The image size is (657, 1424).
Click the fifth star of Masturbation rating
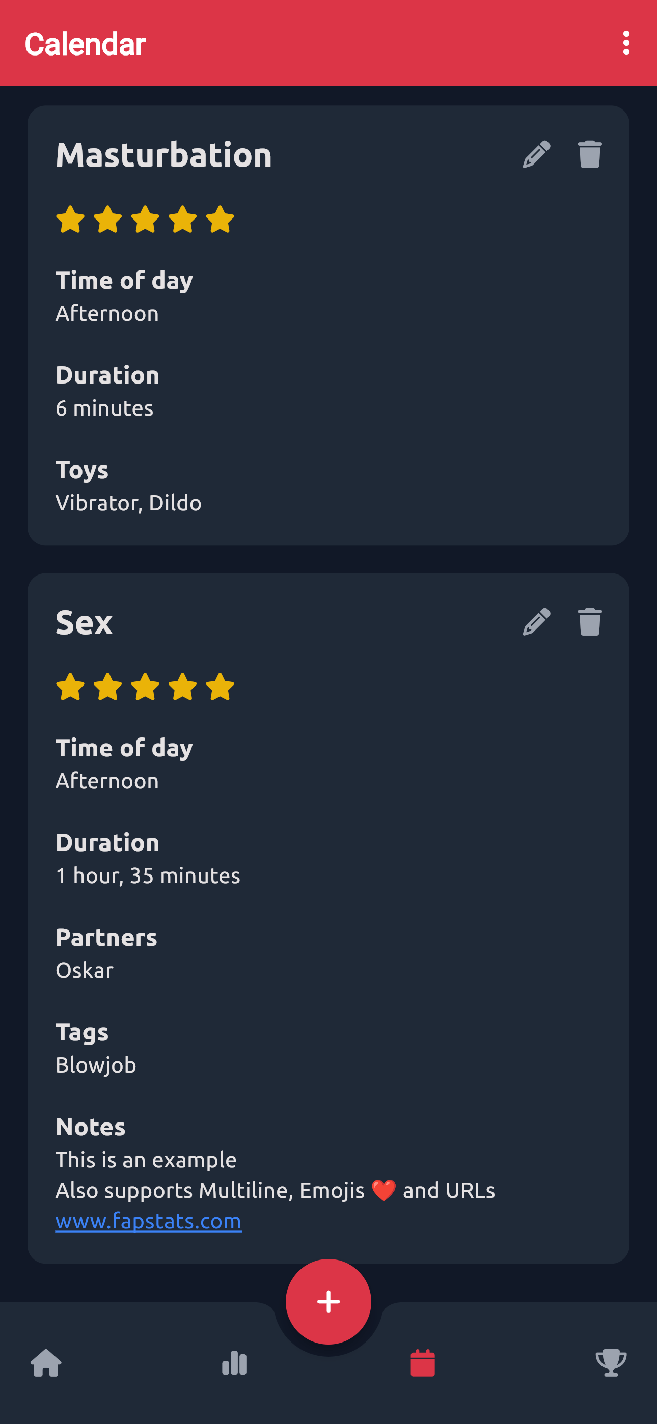point(220,220)
